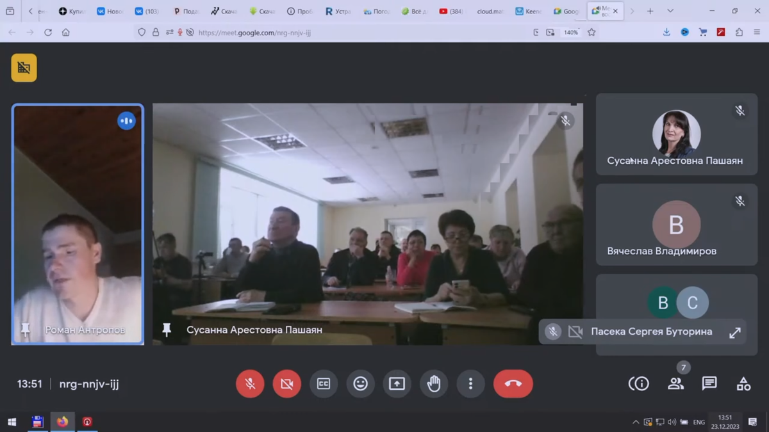Screen dimensions: 769x432
Task: Click the browser address bar URL
Action: pyautogui.click(x=254, y=33)
